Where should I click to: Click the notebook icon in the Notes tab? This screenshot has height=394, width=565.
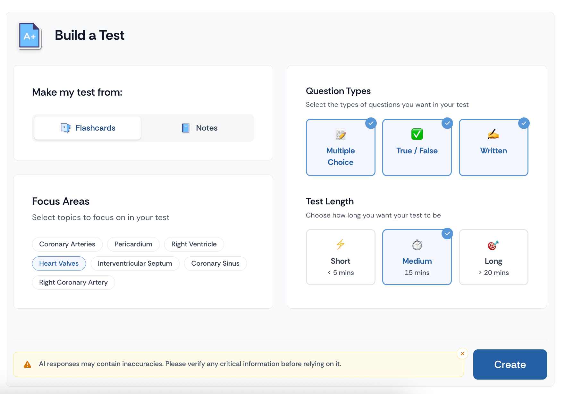click(186, 128)
